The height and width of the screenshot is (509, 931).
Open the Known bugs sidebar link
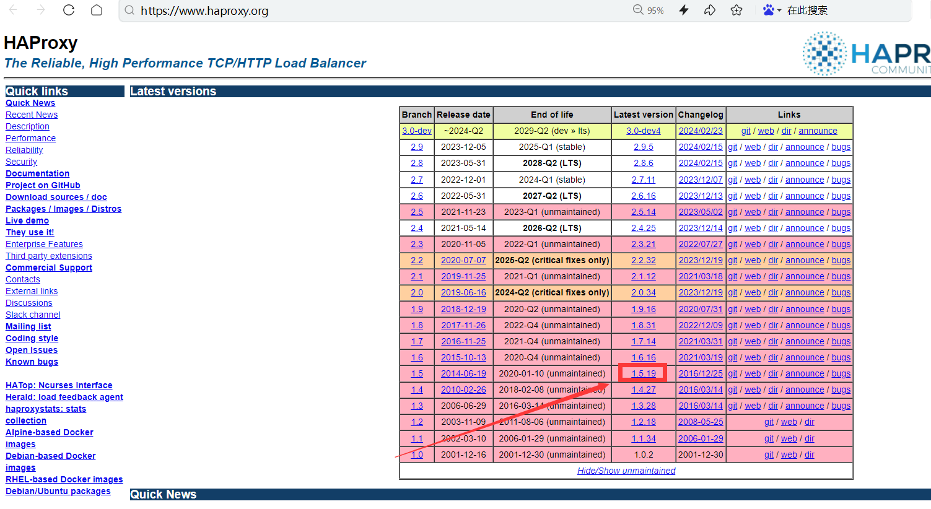(32, 362)
